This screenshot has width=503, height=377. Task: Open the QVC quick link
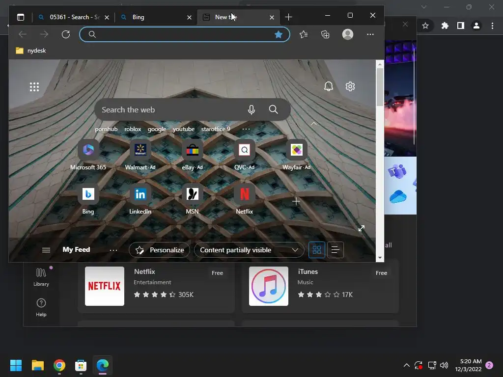(x=245, y=155)
